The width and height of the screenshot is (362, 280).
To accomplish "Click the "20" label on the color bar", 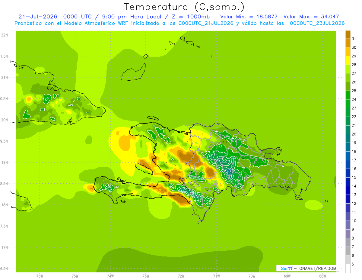I will point(354,134).
